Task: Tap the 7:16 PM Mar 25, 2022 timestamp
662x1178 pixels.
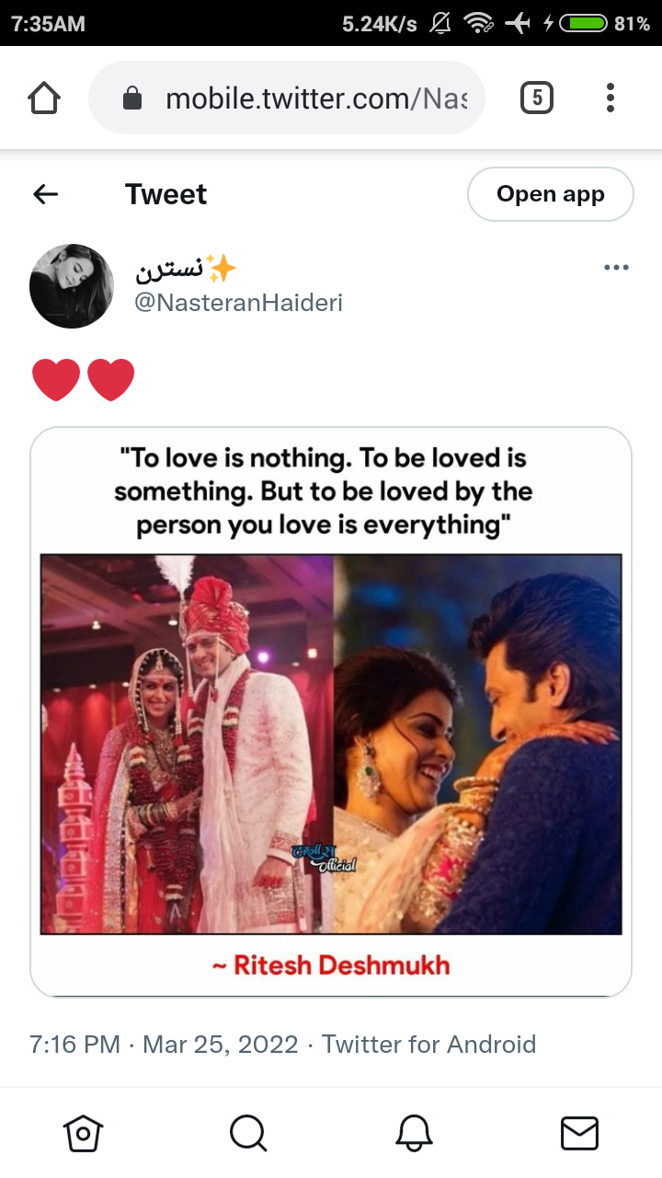Action: 164,1045
